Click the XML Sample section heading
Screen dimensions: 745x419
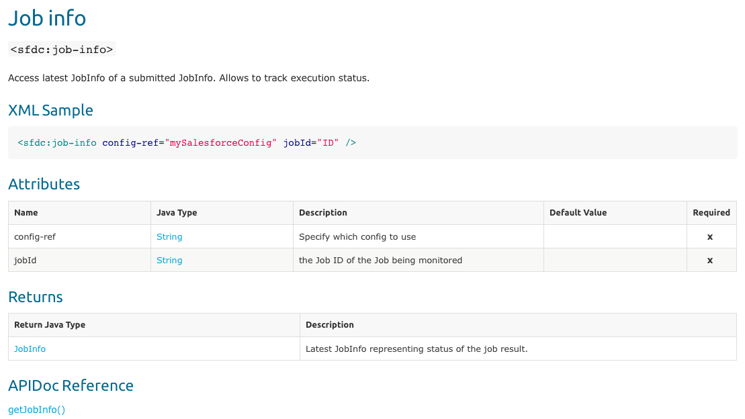coord(50,110)
